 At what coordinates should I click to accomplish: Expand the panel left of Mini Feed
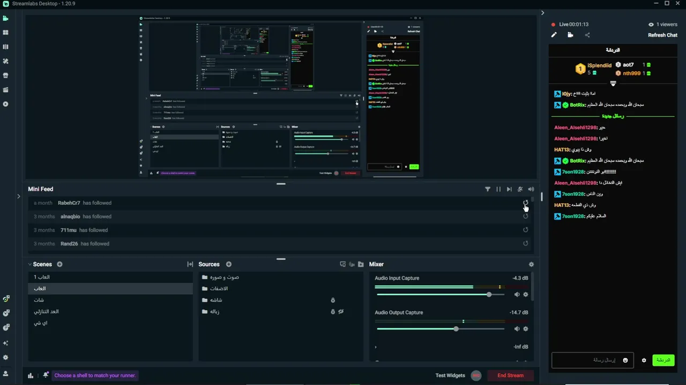18,196
